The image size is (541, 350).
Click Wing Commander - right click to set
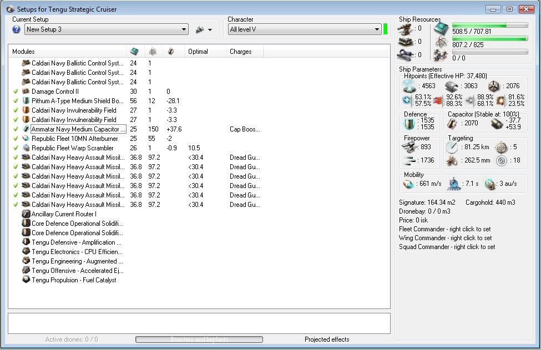point(445,238)
